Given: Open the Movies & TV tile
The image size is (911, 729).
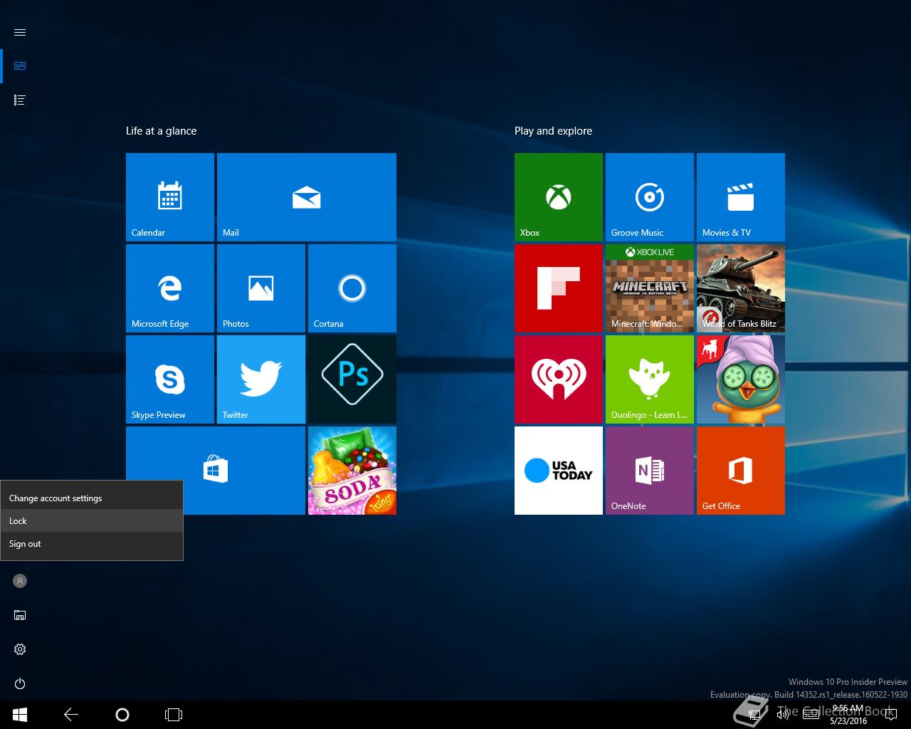Looking at the screenshot, I should pyautogui.click(x=741, y=197).
